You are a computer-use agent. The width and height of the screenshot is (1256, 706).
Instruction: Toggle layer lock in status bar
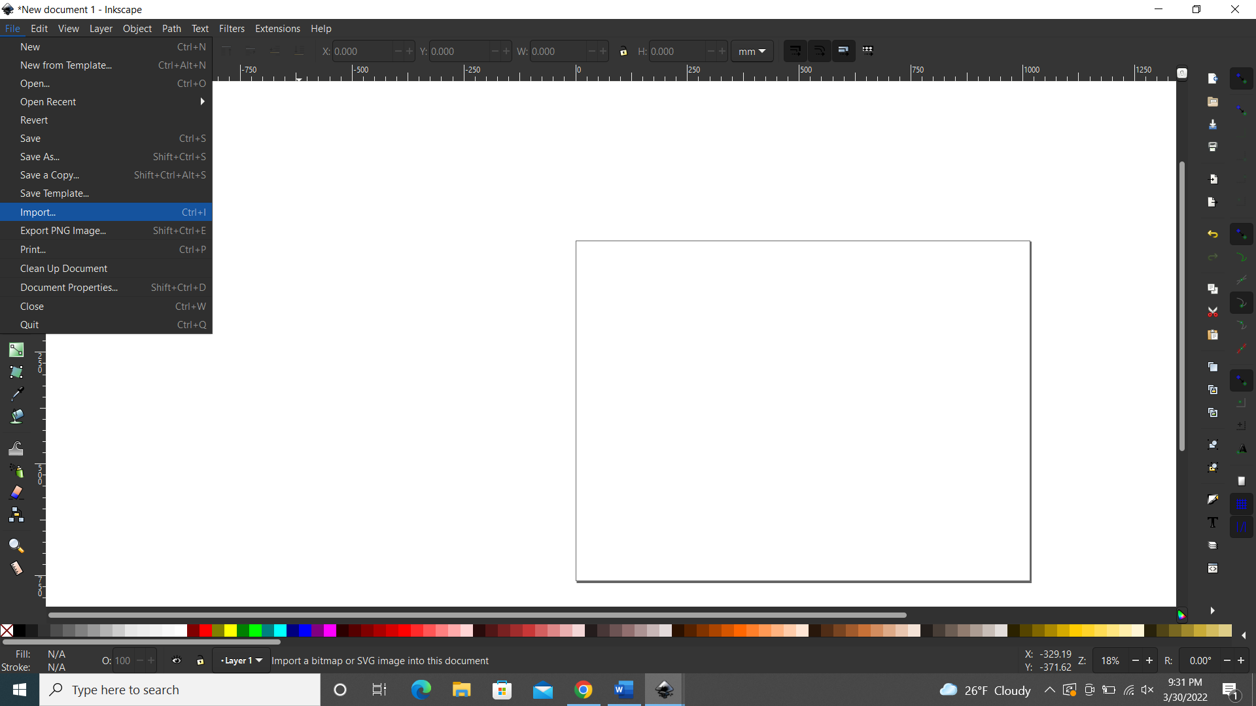click(x=200, y=660)
